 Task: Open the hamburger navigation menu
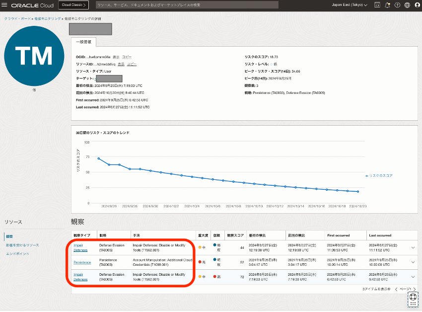click(5, 5)
